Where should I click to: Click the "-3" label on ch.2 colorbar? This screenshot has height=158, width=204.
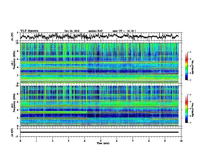(x=190, y=95)
